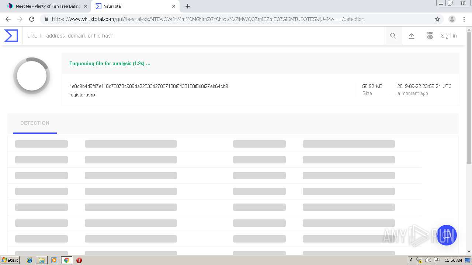Click the register.aspx file name
Image resolution: width=472 pixels, height=265 pixels.
point(82,95)
